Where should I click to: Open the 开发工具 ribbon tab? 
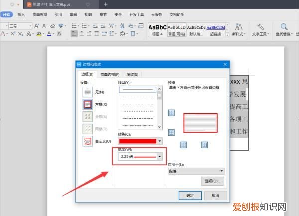coord(137,14)
